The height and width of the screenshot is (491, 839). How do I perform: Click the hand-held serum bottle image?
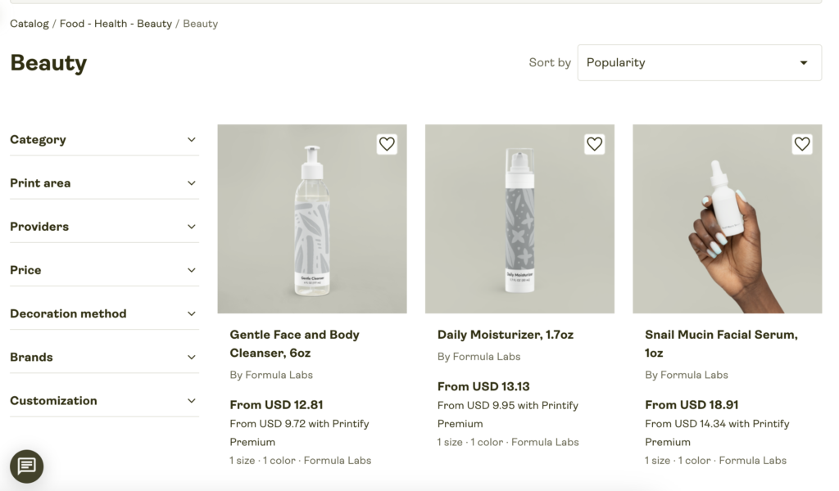tap(728, 219)
